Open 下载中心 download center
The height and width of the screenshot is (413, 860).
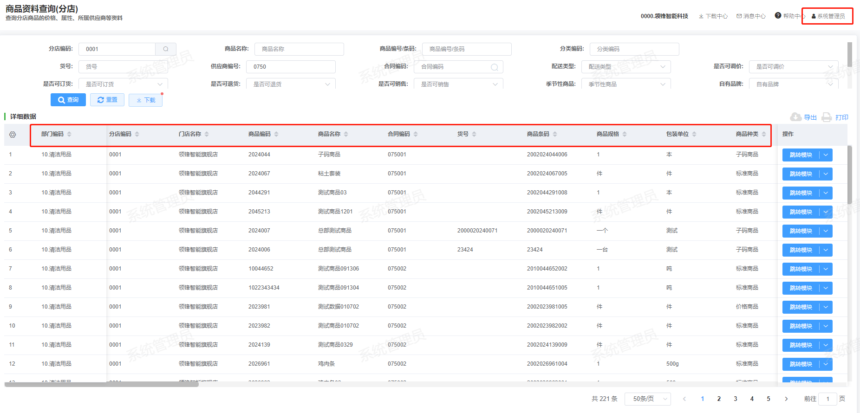713,16
